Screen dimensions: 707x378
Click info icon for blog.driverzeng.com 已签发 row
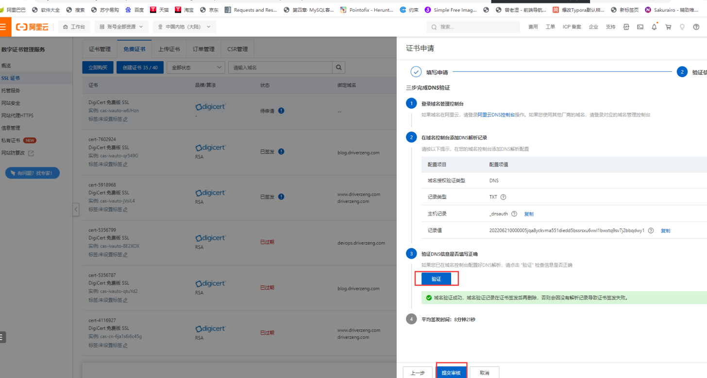(281, 151)
